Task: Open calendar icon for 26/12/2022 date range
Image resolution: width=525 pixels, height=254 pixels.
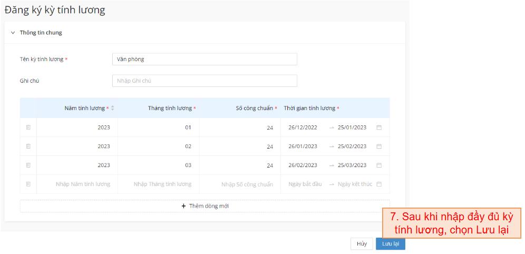Action: click(379, 128)
